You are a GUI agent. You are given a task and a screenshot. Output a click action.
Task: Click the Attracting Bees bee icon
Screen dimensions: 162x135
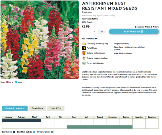coord(84,58)
